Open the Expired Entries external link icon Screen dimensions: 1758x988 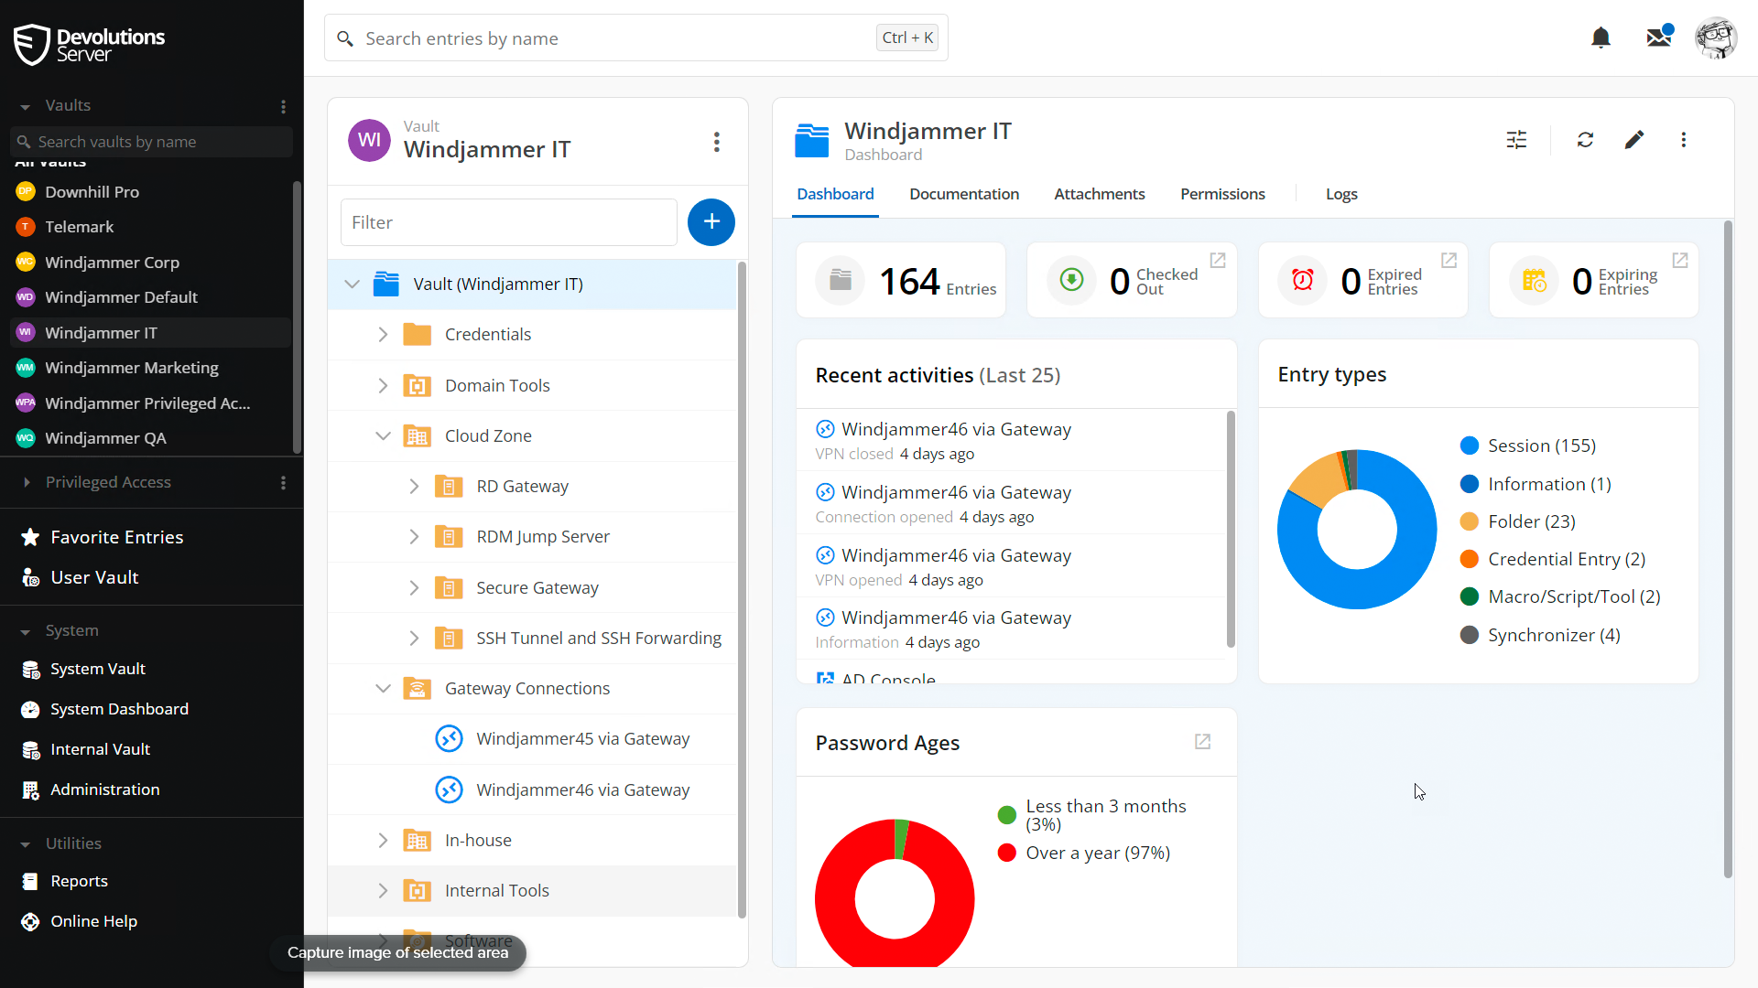(1448, 260)
